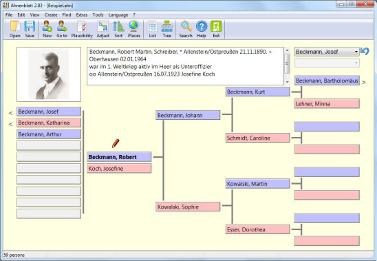Select the Beckmann, Robert box
The width and height of the screenshot is (377, 261).
coord(119,157)
